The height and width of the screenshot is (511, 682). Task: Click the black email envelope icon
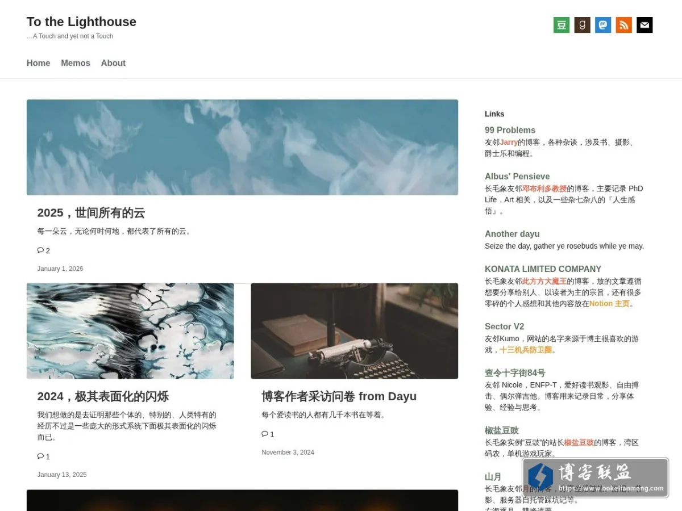pyautogui.click(x=644, y=25)
